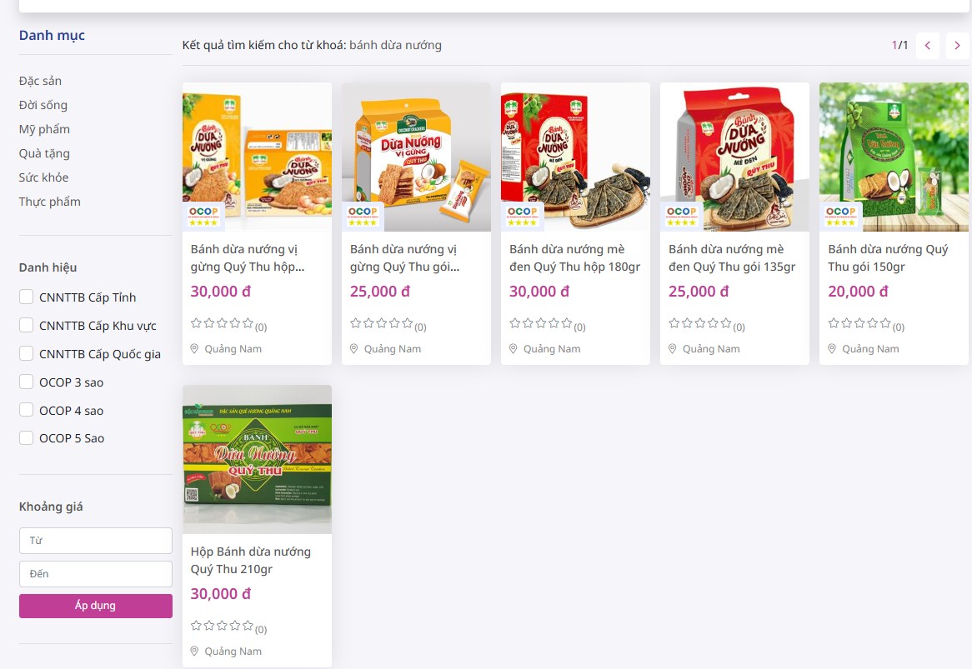Image resolution: width=972 pixels, height=669 pixels.
Task: Focus the Từ minimum price field
Action: pyautogui.click(x=96, y=541)
